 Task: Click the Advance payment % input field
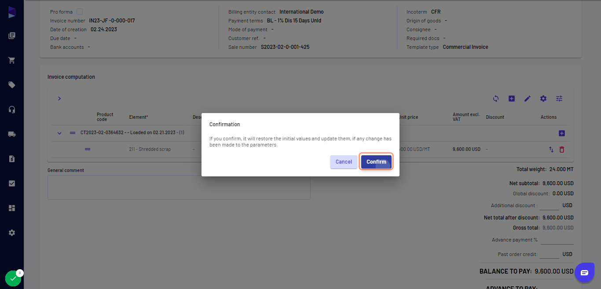click(x=557, y=240)
